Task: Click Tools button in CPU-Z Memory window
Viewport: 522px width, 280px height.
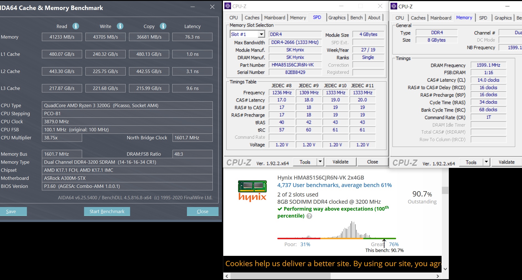Action: [x=471, y=162]
